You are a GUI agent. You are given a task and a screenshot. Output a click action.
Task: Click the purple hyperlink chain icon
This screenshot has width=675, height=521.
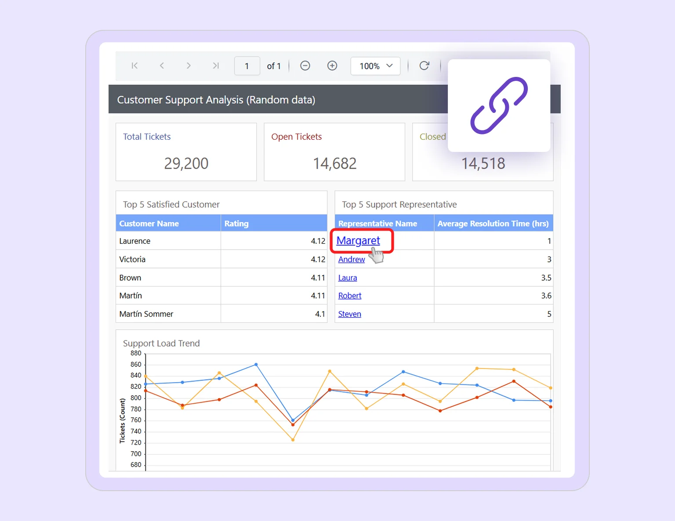coord(499,105)
